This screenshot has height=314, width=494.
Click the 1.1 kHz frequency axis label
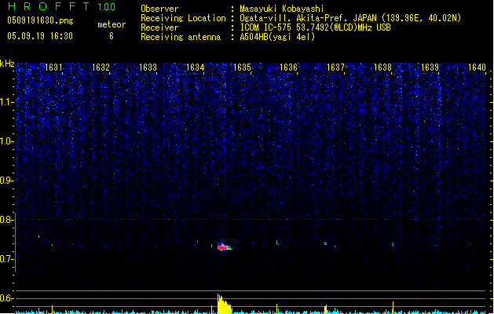tap(6, 102)
